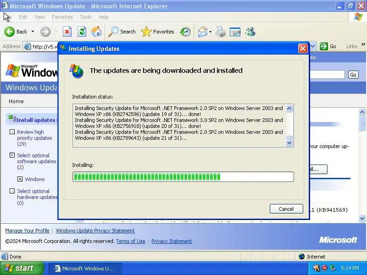This screenshot has height=275, width=367.
Task: Click the Installing progress bar
Action: tap(183, 177)
